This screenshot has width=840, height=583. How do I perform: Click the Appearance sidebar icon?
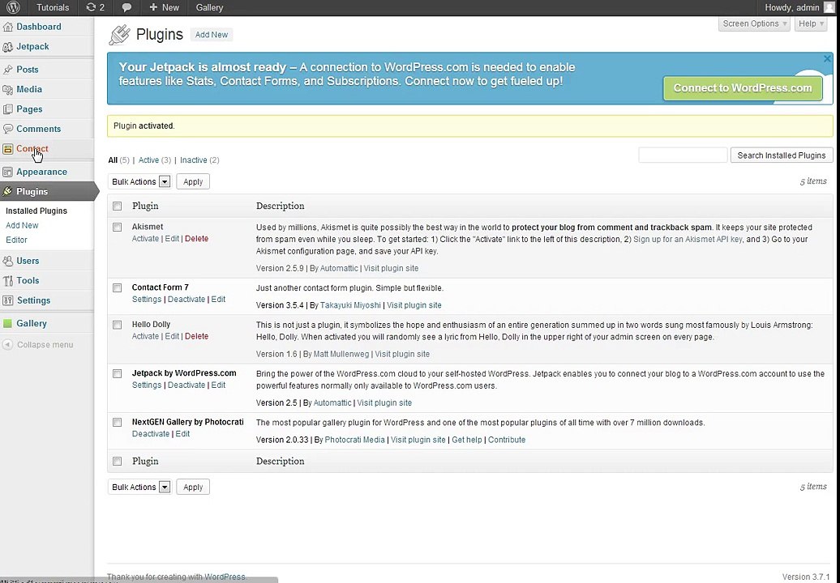pos(7,172)
